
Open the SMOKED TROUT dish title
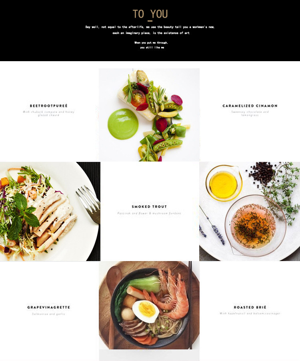149,207
